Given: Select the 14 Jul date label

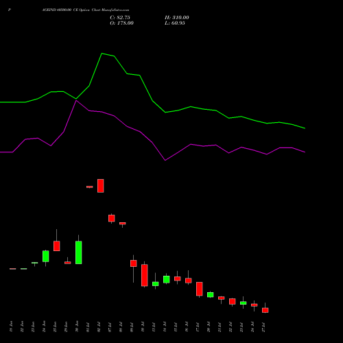Looking at the screenshot, I should 165,327.
